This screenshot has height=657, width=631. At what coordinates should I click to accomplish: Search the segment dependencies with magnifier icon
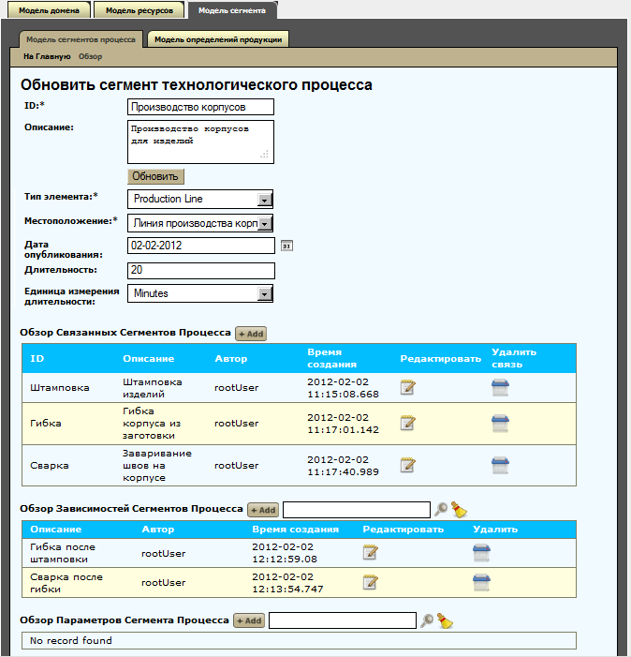click(x=440, y=510)
